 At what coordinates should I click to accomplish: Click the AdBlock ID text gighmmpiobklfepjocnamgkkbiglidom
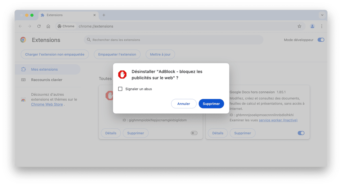click(x=154, y=120)
